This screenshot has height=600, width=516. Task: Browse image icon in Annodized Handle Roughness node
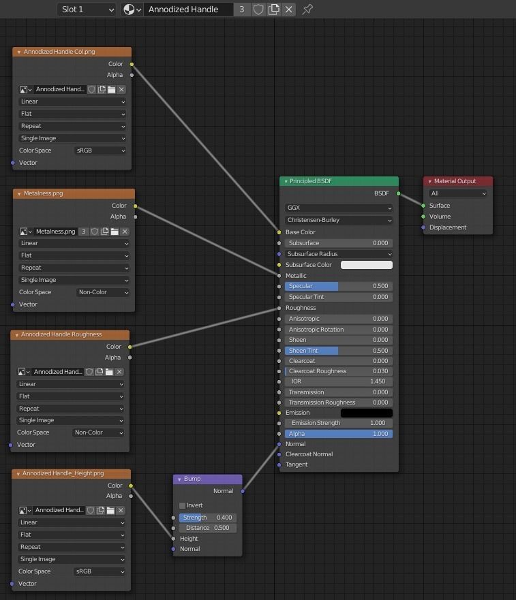[24, 372]
